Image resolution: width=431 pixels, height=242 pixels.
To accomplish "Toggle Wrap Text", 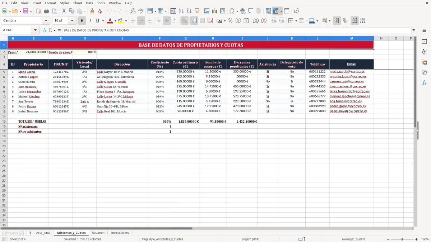I will tap(184, 21).
